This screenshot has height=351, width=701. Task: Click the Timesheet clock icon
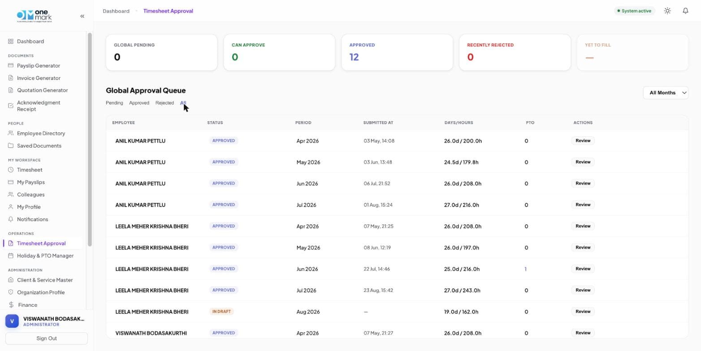coord(11,170)
